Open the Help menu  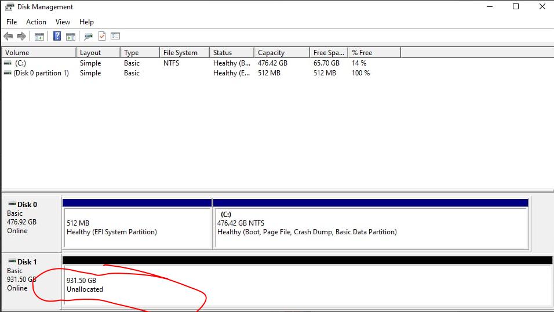[x=86, y=22]
